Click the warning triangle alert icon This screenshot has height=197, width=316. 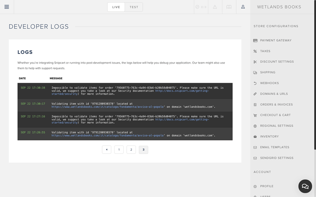[x=215, y=7]
